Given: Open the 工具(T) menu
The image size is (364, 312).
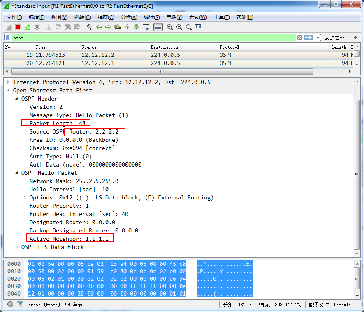Looking at the screenshot, I should tap(222, 17).
